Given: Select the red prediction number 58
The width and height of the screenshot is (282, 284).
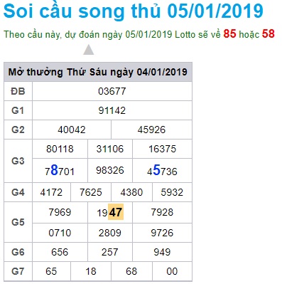Looking at the screenshot, I should coord(269,34).
